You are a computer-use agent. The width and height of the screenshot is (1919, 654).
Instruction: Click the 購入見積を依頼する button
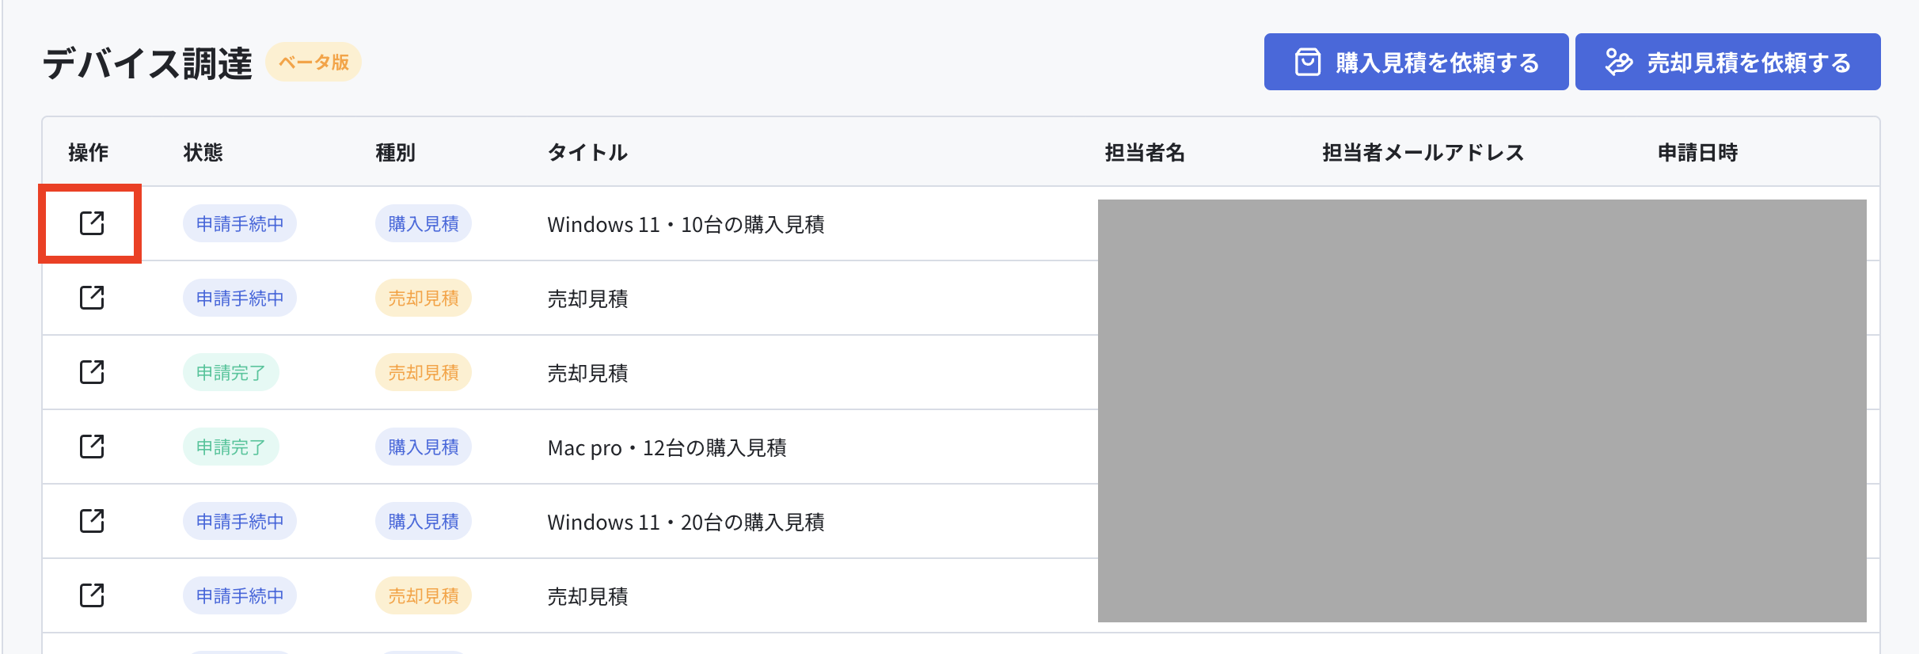click(x=1415, y=62)
